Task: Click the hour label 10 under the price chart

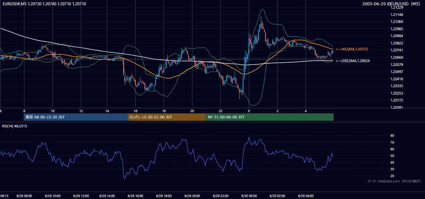Action: coord(53,111)
